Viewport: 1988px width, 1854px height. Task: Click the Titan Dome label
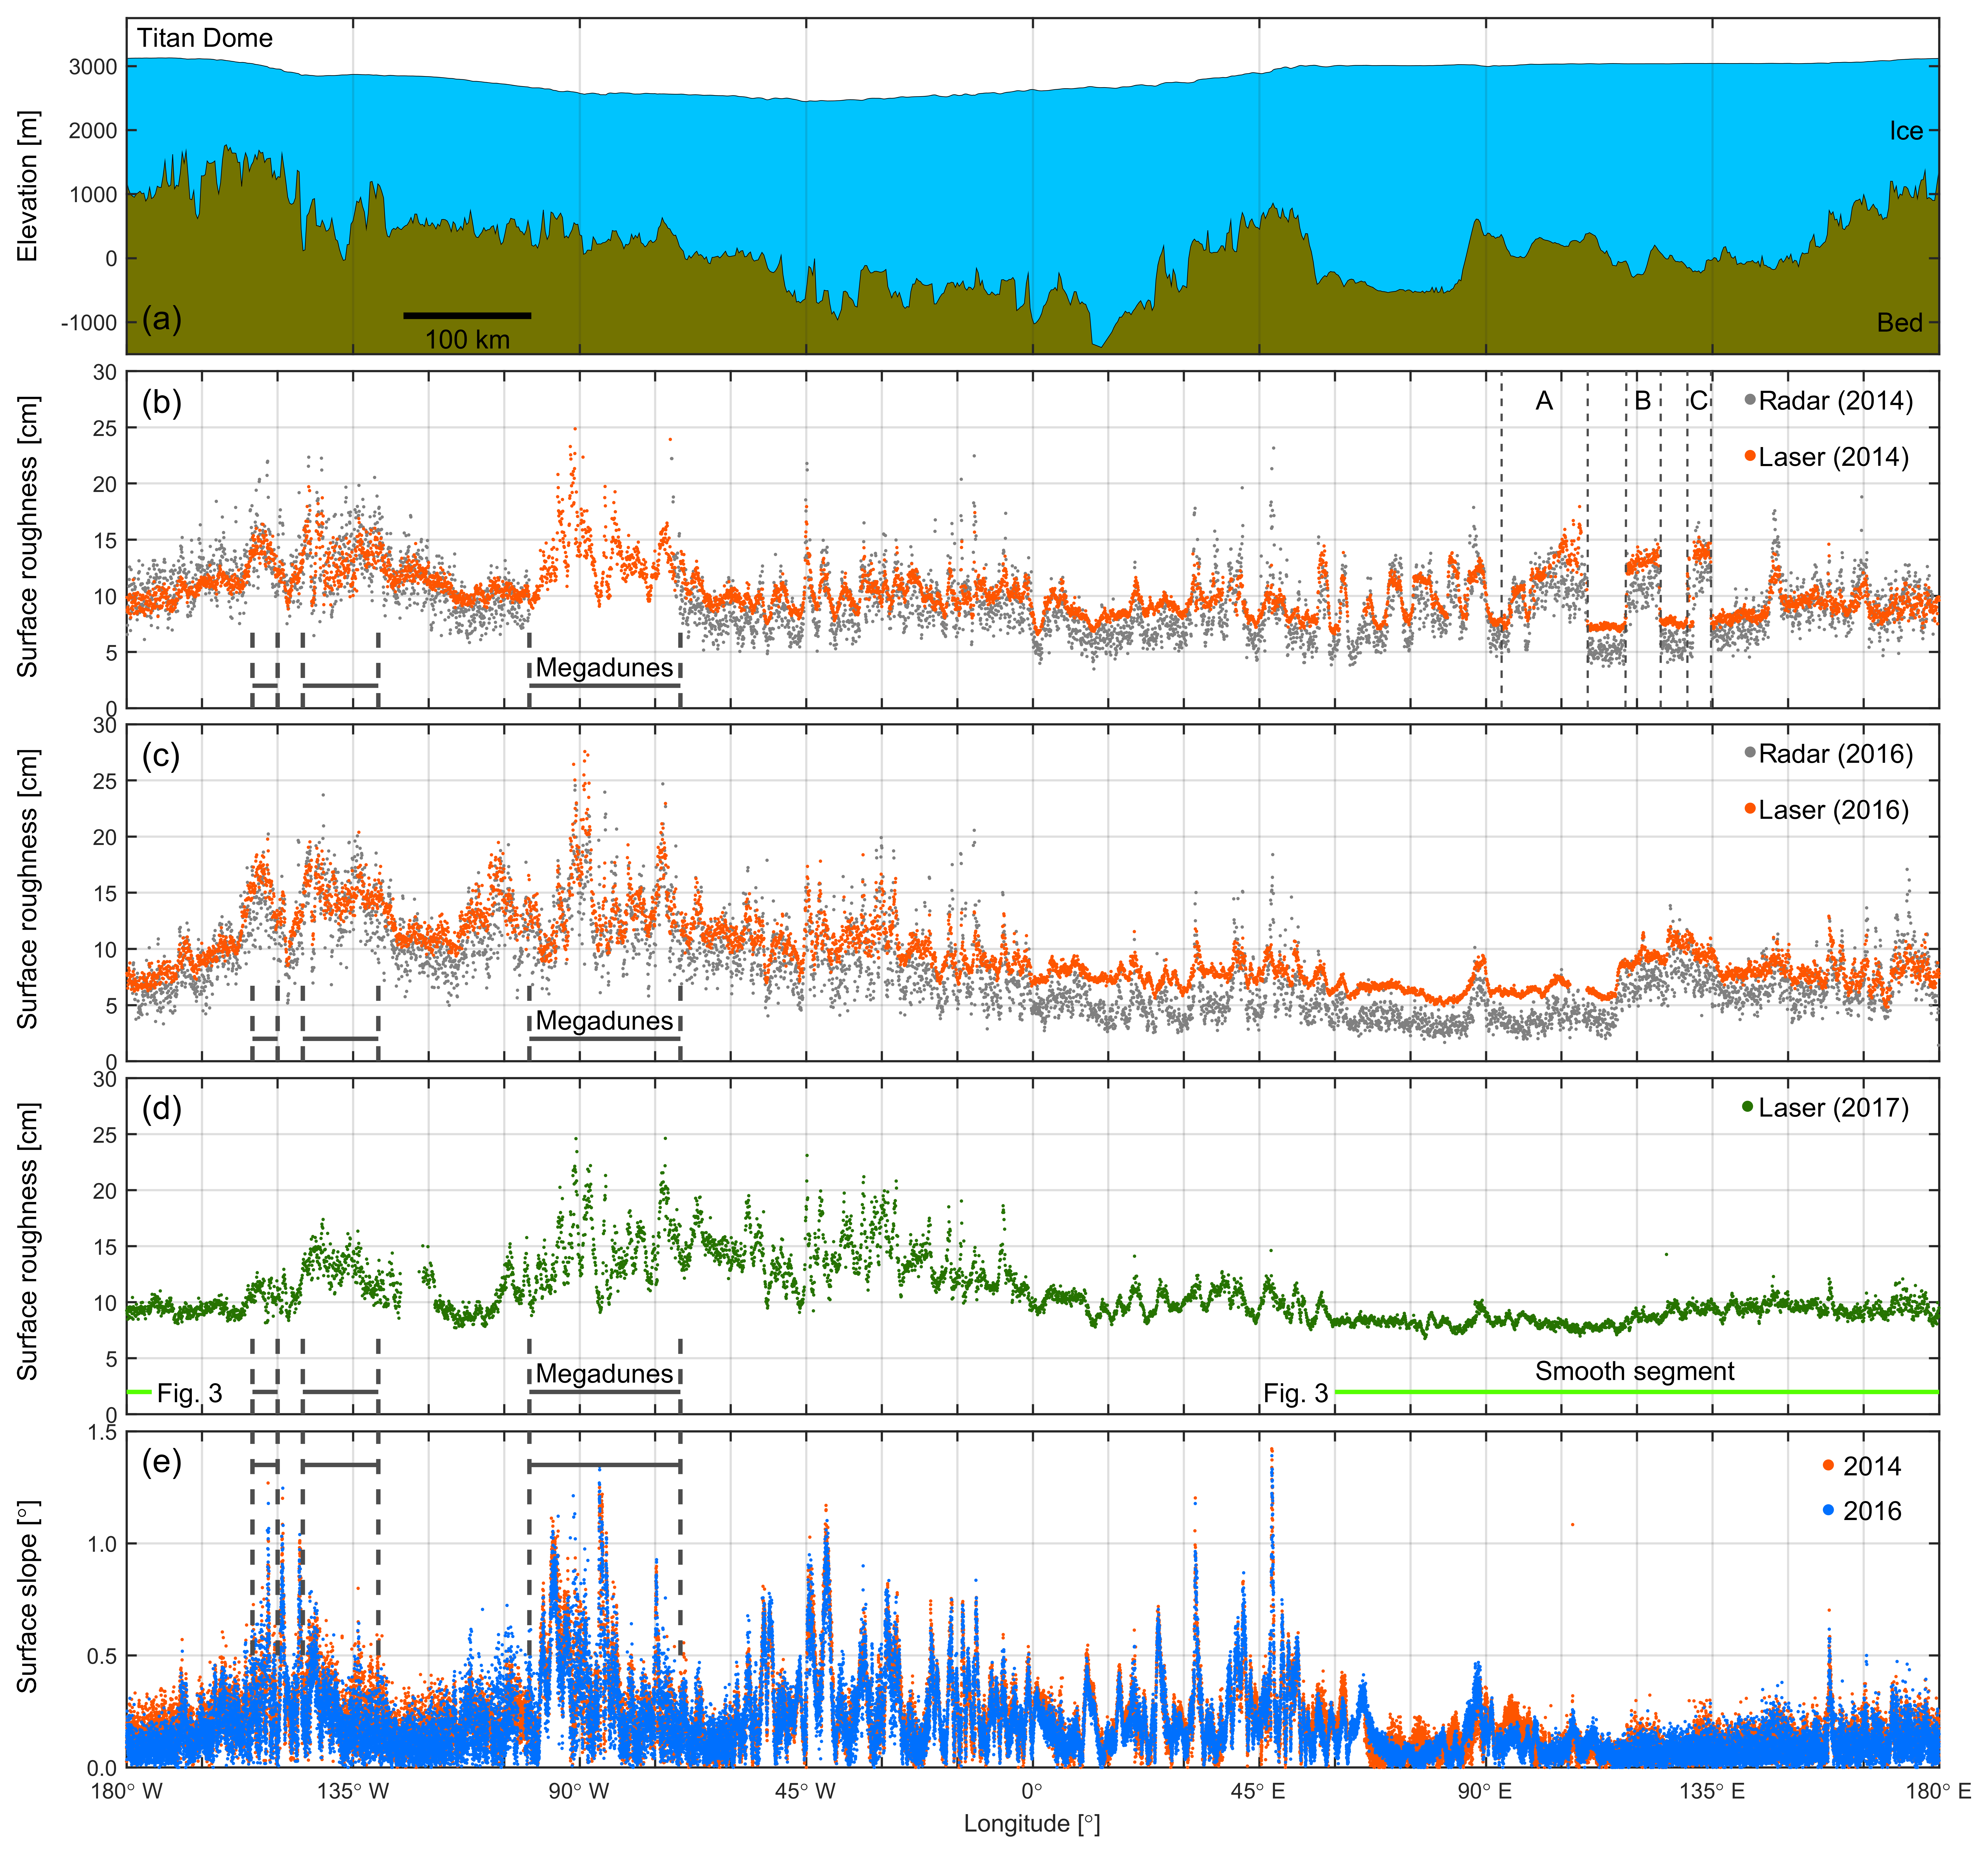click(x=205, y=38)
